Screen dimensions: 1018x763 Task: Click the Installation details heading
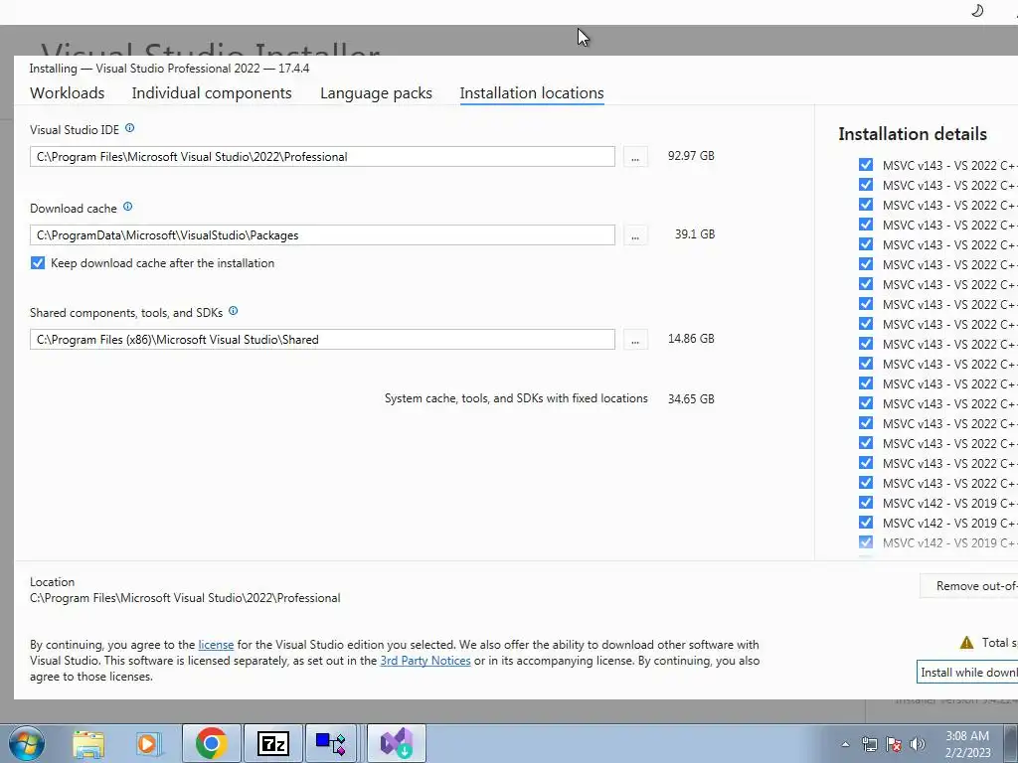pos(913,134)
